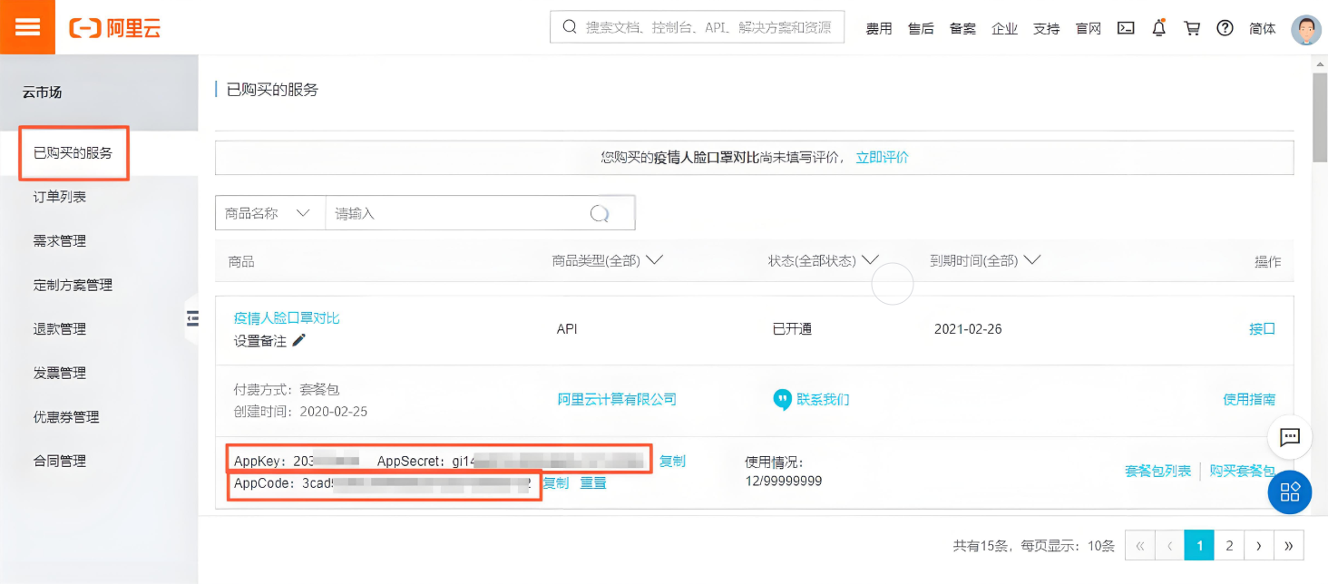Open 官网 in top navigation
Viewport: 1328px width, 584px height.
coord(1088,28)
